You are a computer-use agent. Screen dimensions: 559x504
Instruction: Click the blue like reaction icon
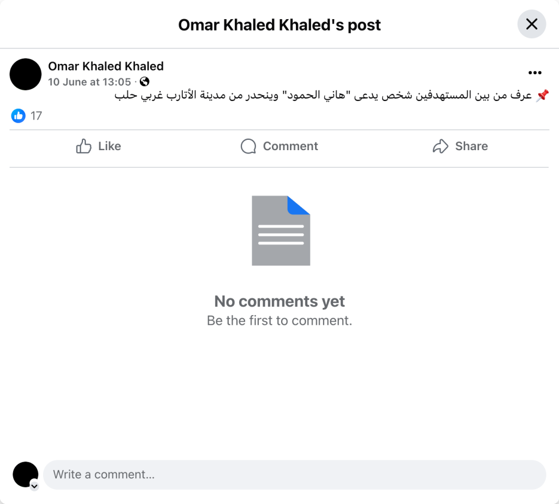point(19,115)
